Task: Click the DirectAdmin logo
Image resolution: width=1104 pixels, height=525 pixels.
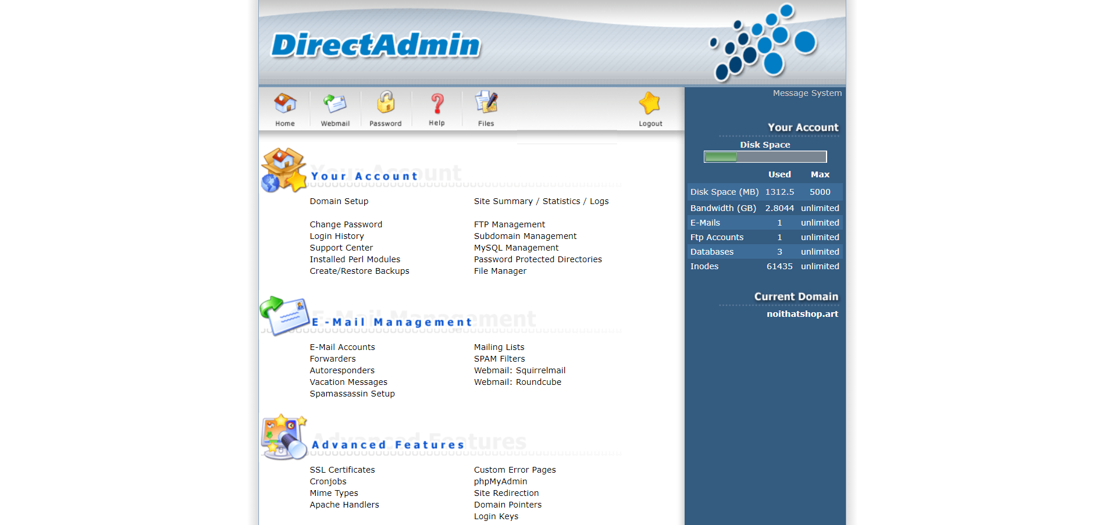Action: 376,45
